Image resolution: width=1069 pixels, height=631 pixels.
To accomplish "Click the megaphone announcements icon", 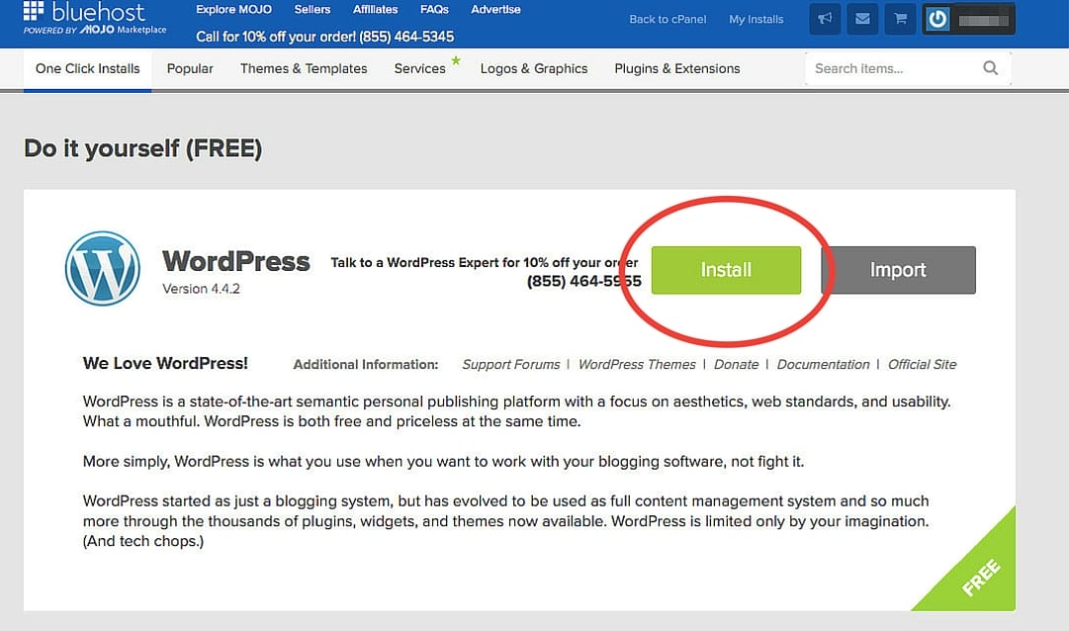I will click(826, 19).
